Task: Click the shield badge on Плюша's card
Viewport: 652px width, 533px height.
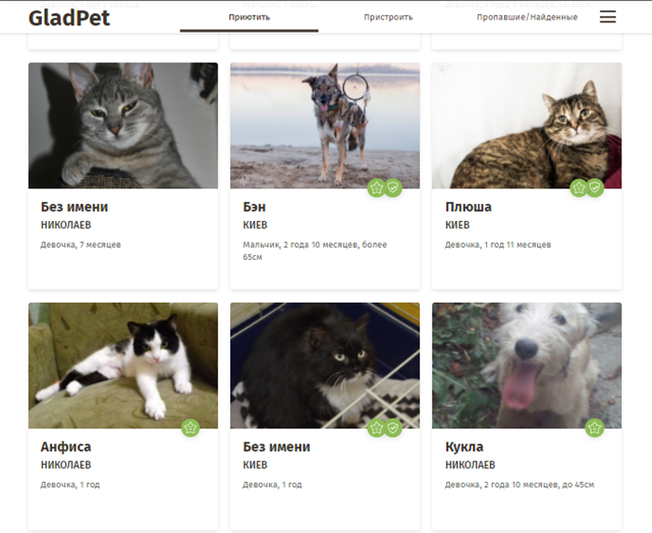Action: click(595, 188)
